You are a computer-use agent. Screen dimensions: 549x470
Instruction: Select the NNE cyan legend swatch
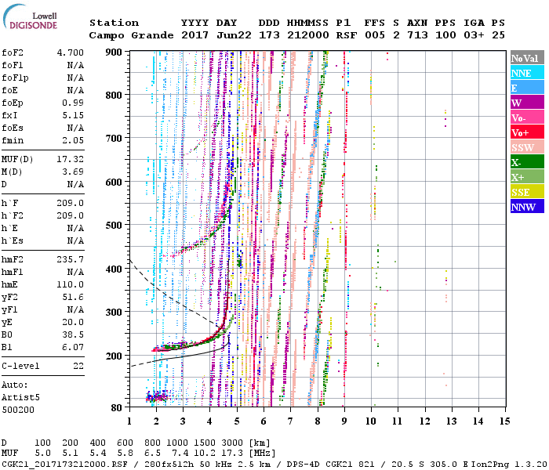tap(527, 73)
